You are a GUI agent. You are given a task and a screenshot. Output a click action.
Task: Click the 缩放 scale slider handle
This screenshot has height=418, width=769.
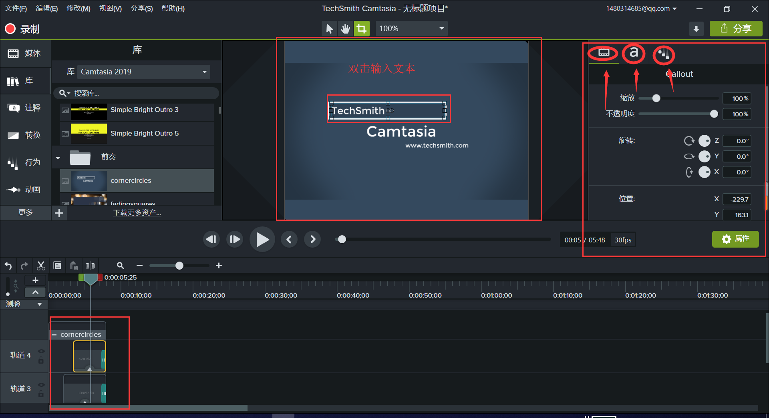pyautogui.click(x=656, y=98)
